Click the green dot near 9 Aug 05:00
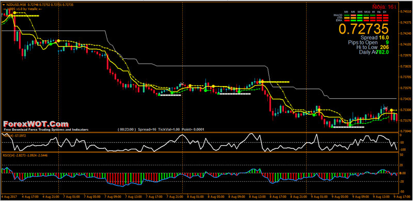Screen dimensions: 413x201 click(350, 125)
